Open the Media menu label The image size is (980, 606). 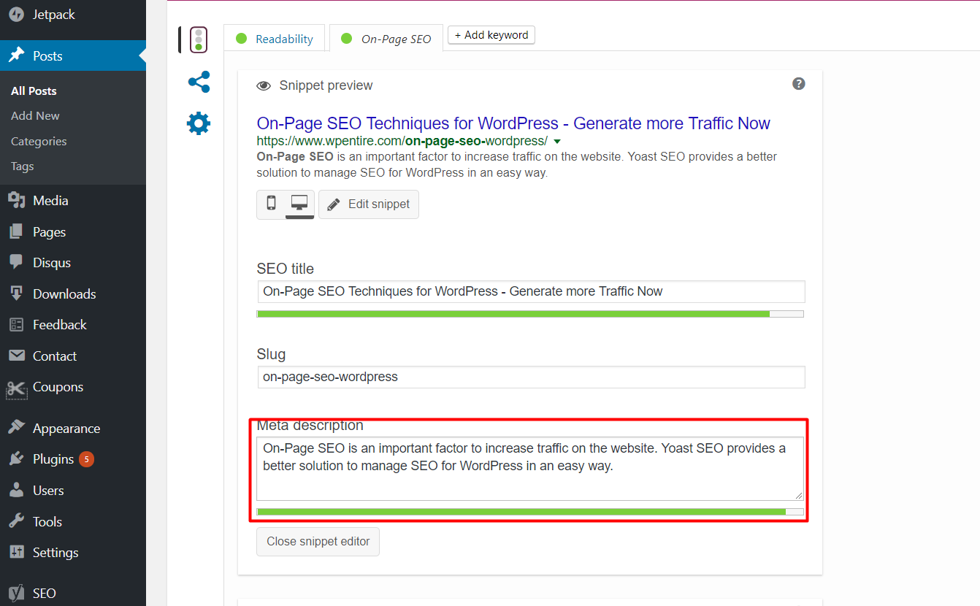[x=50, y=201]
